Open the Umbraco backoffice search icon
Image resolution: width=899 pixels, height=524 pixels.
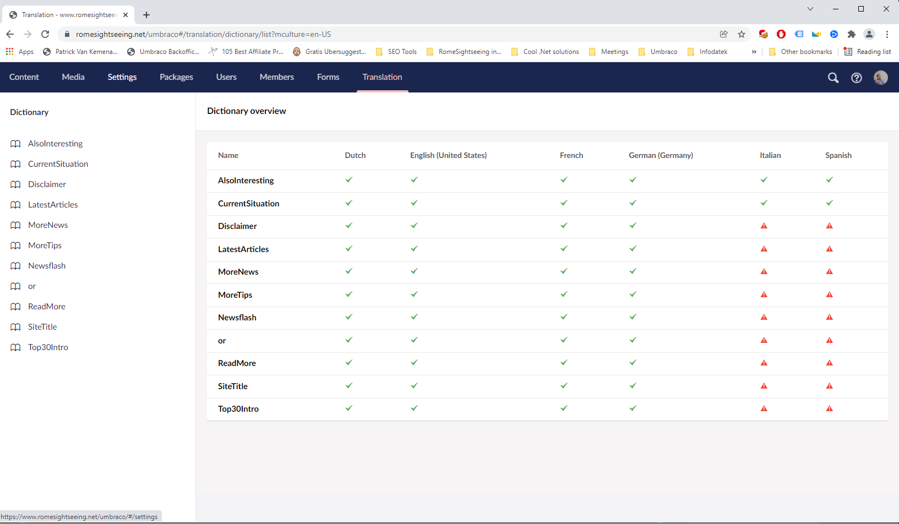(833, 78)
